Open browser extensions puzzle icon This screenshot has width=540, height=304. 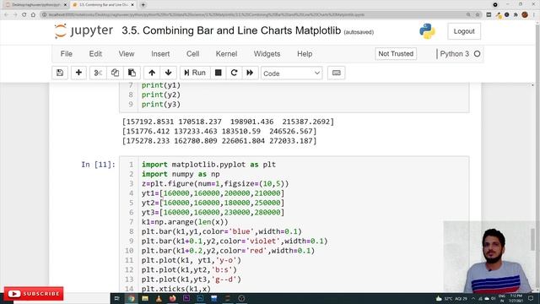pos(516,15)
